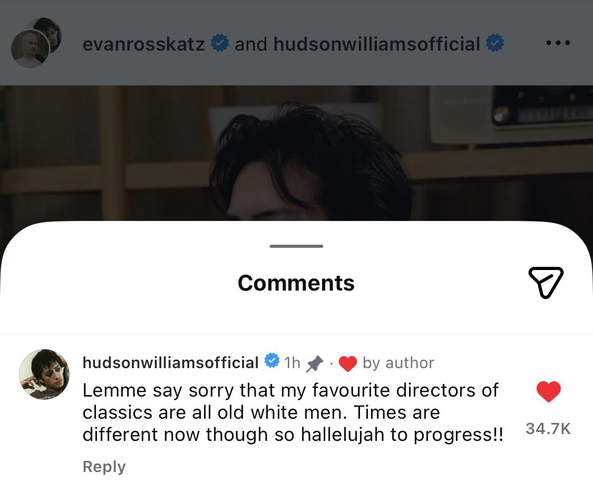View the 34.7K like count
593x491 pixels.
(548, 429)
